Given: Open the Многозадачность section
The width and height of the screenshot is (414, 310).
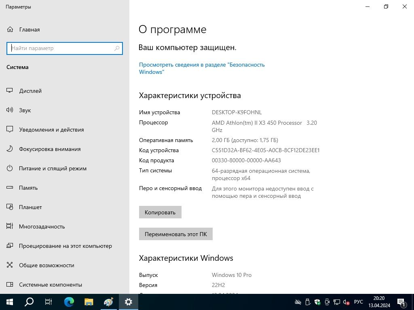Looking at the screenshot, I should (42, 226).
